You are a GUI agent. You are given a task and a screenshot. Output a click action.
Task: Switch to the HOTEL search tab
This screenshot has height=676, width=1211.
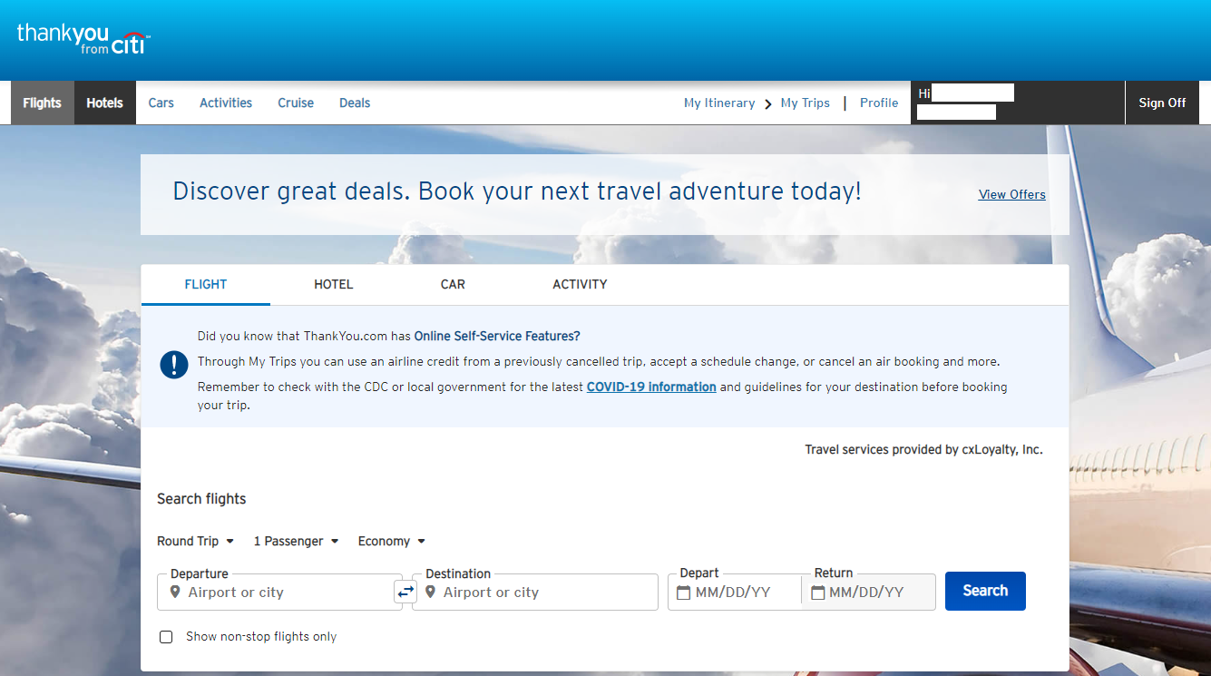pos(333,284)
